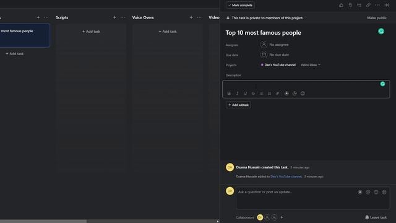Open Video Ideas section dropdown
Image resolution: width=396 pixels, height=223 pixels.
click(311, 65)
